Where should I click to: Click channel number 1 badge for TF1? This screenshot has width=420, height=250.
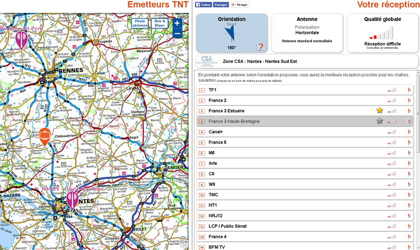[202, 90]
